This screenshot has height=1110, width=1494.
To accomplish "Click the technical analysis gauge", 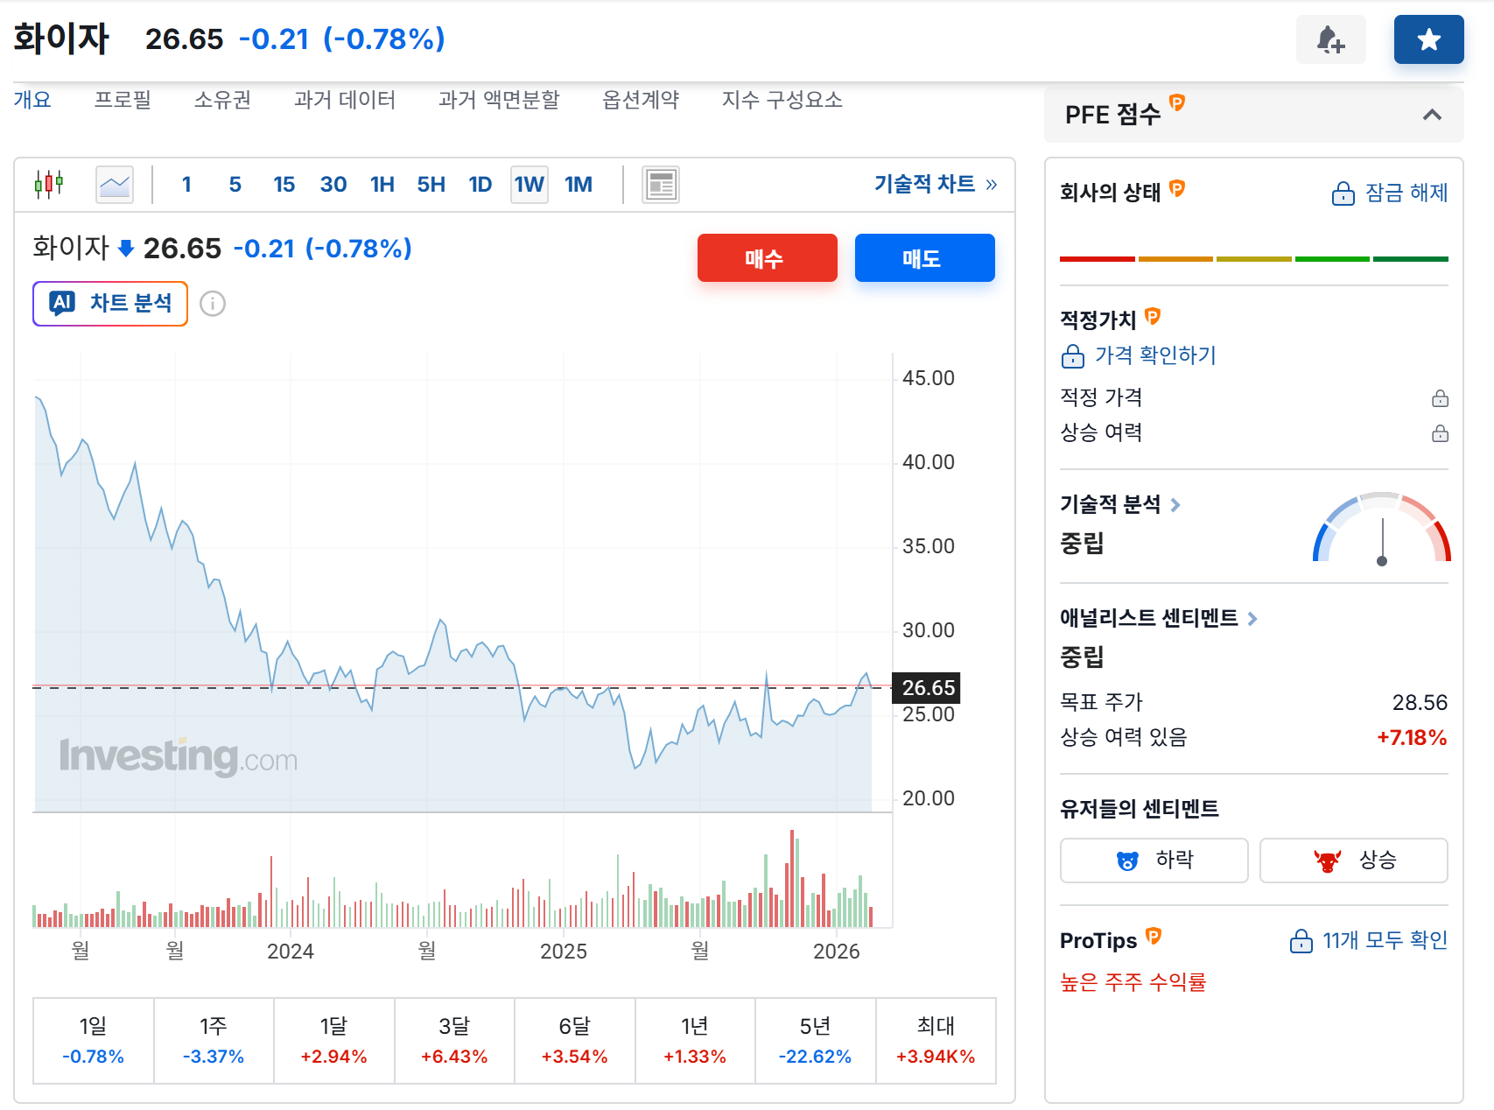I will click(x=1381, y=529).
